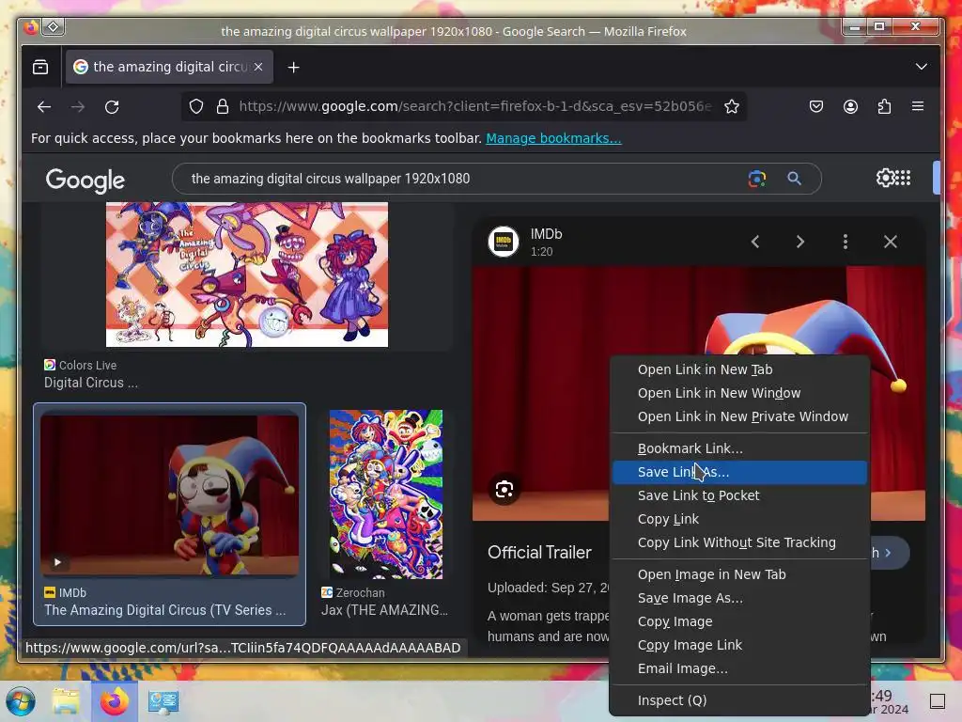Screen dimensions: 962x722
Task: Open the Colors Live Digital Circus thumbnail
Action: click(247, 275)
